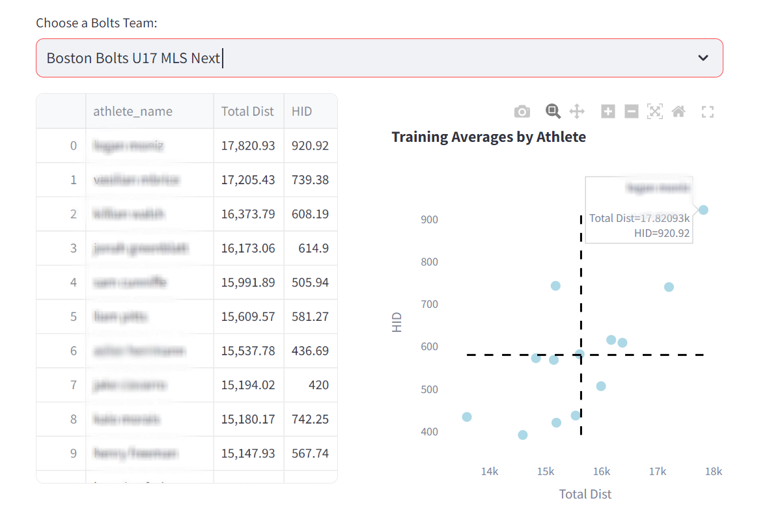Expand the data table column options
The height and width of the screenshot is (520, 782).
(x=61, y=111)
